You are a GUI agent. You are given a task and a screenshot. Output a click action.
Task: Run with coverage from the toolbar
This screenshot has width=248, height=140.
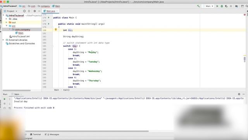pos(226,6)
